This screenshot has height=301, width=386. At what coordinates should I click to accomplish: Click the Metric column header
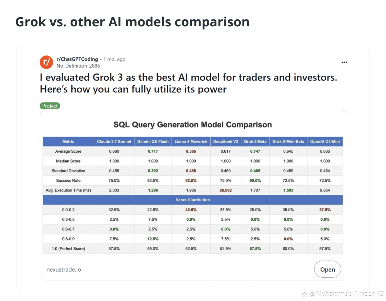coord(68,141)
